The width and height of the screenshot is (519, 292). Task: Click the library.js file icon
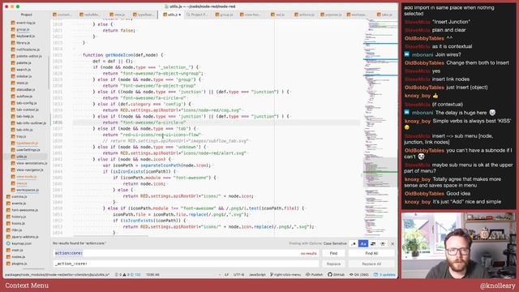tap(13, 43)
